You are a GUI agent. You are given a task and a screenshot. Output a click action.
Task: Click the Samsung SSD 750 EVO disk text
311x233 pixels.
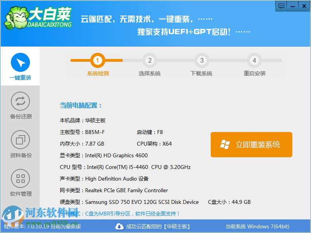point(142,202)
